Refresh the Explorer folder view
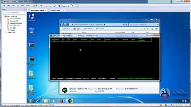This screenshot has width=191, height=107. click(126, 24)
